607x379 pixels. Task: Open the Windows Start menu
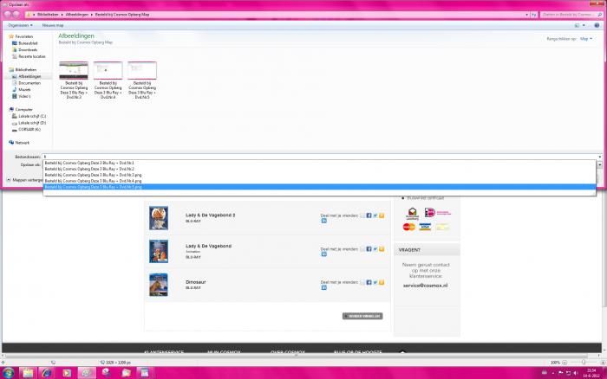(x=8, y=373)
